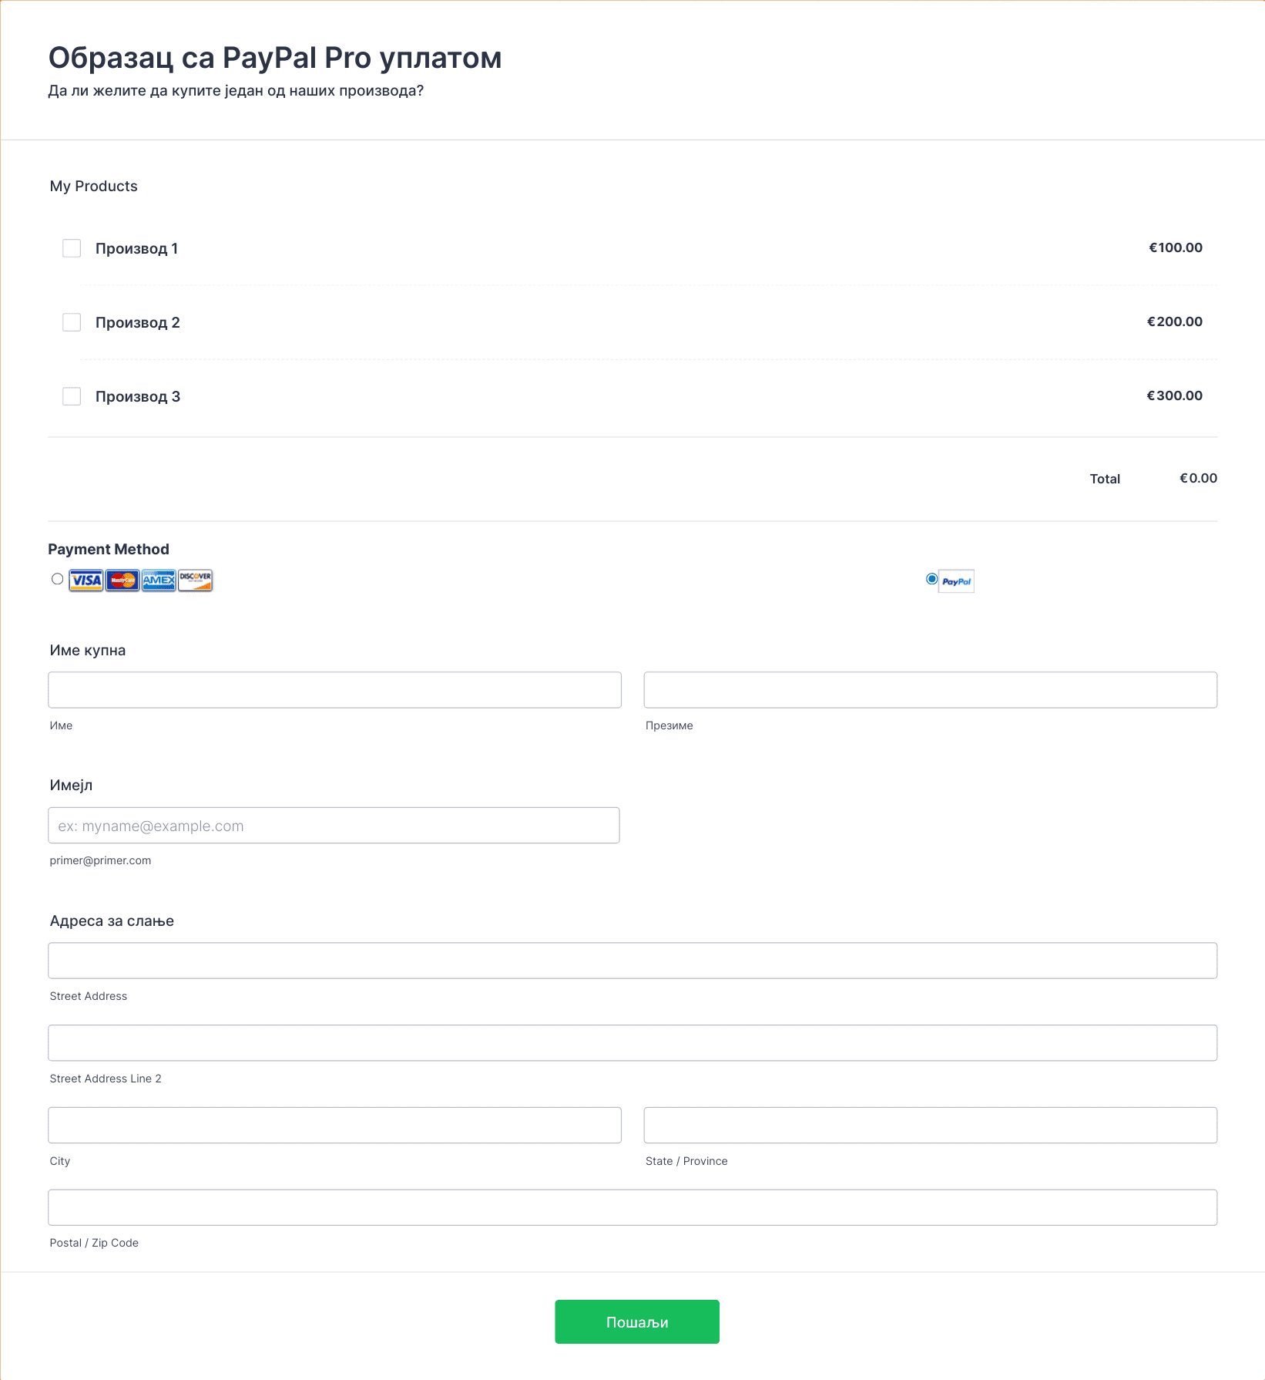Click the Име first name field
The image size is (1265, 1380).
tap(334, 690)
